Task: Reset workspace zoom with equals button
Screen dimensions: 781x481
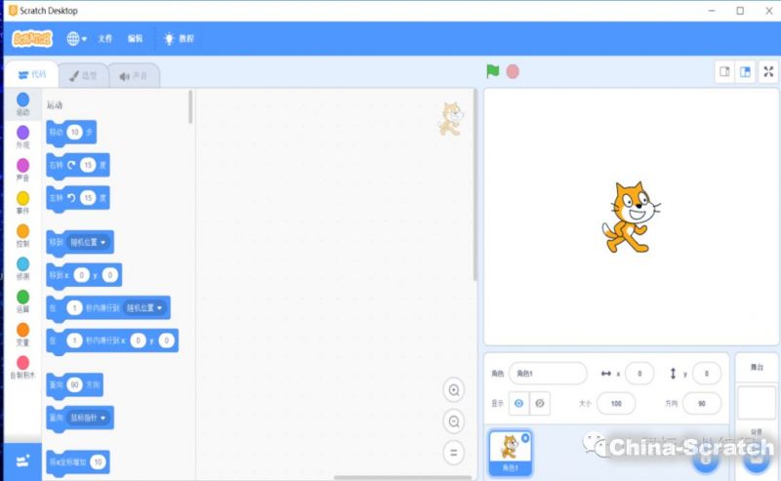Action: tap(454, 453)
